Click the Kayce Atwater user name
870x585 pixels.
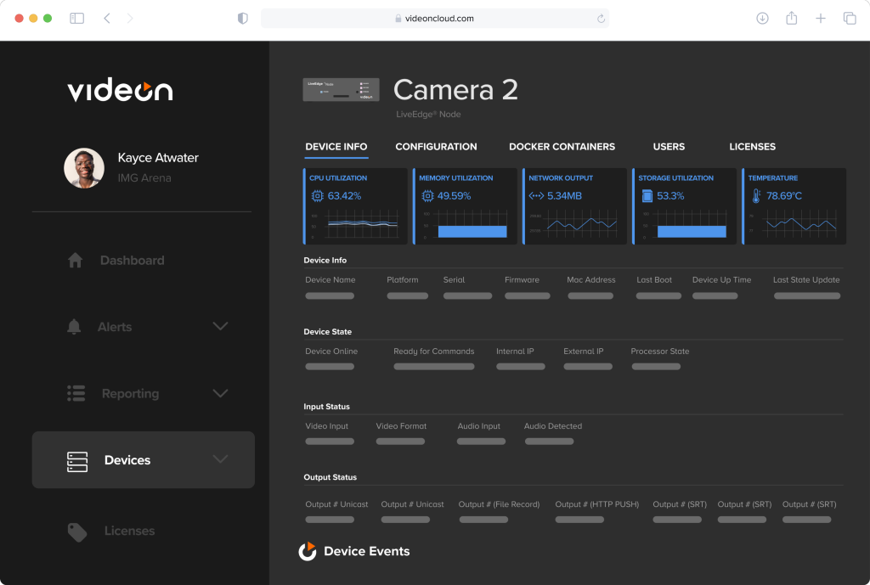[158, 157]
